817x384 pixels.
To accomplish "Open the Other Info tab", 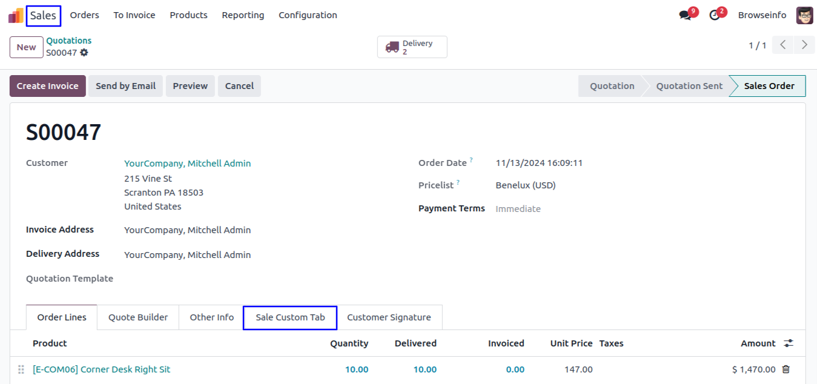I will [211, 317].
